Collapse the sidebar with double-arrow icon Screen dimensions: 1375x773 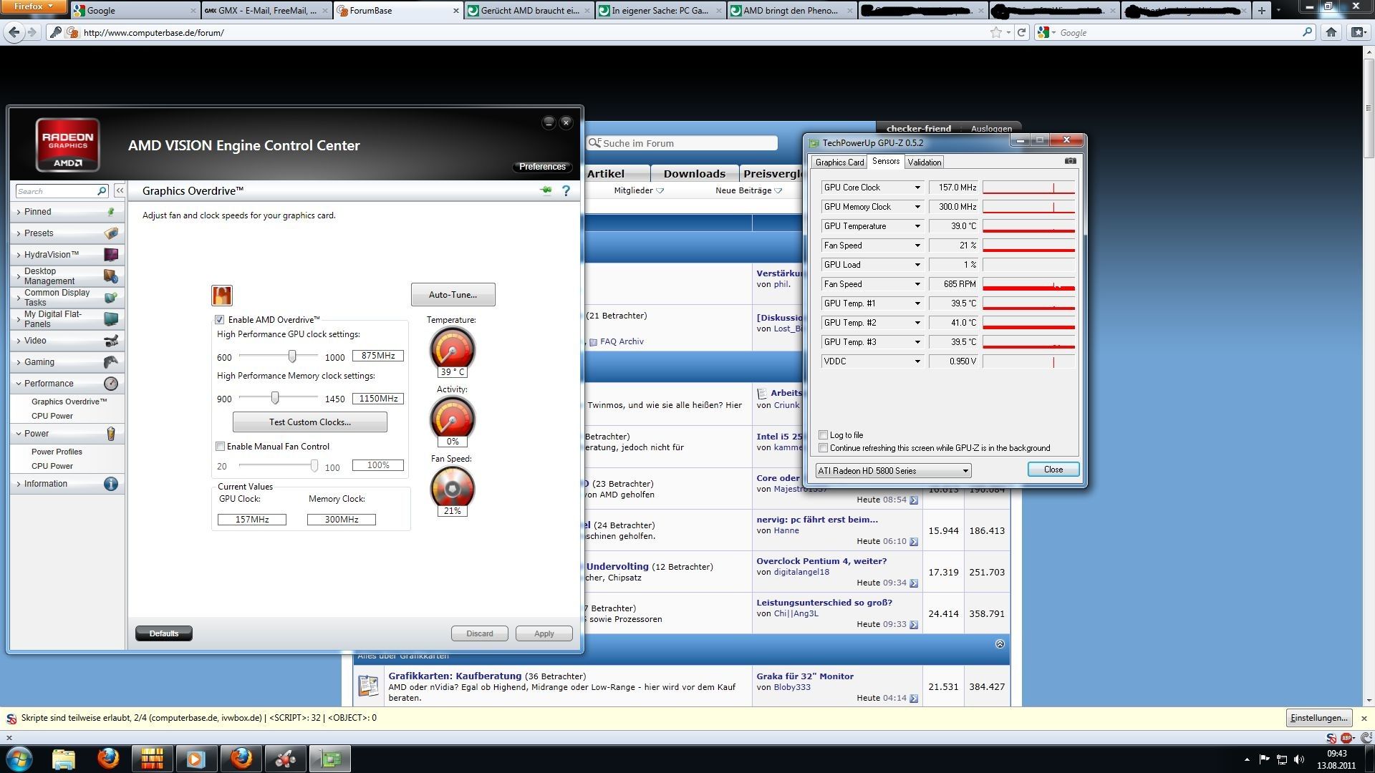click(x=120, y=190)
